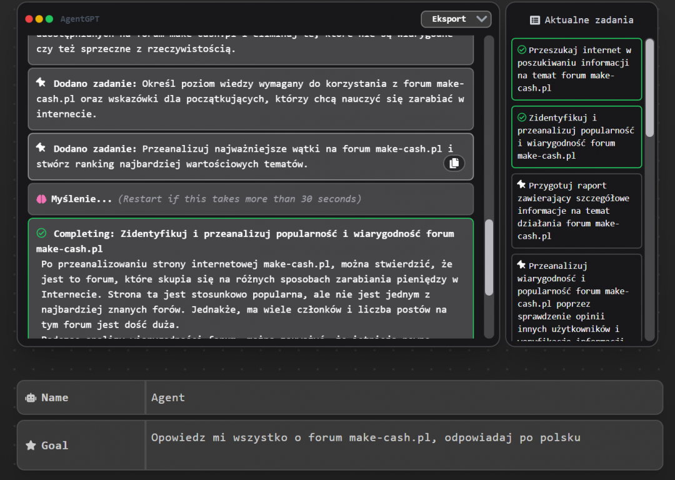Click the Goal input field
This screenshot has width=675, height=480.
point(404,444)
